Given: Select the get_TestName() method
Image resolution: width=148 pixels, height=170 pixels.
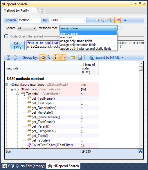Looking at the screenshot, I should tap(43, 99).
